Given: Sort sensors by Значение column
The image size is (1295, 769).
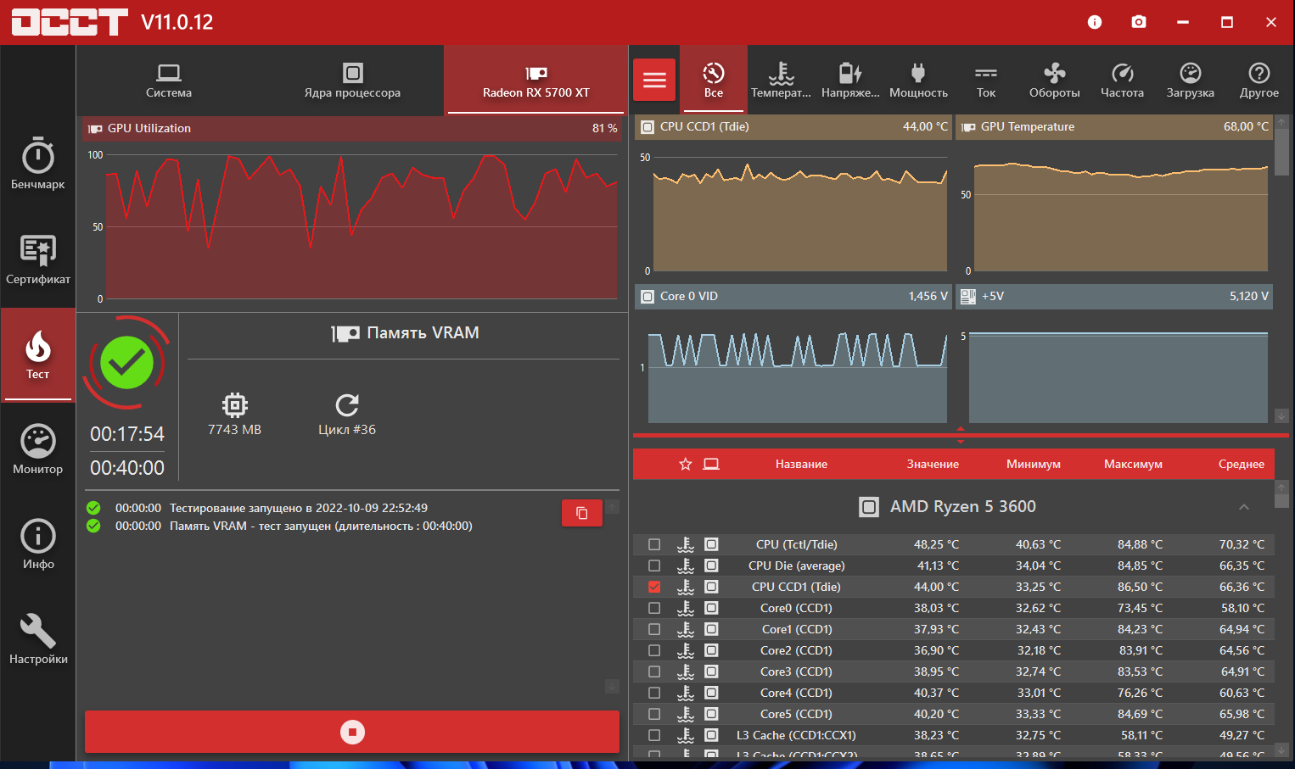Looking at the screenshot, I should click(x=933, y=464).
